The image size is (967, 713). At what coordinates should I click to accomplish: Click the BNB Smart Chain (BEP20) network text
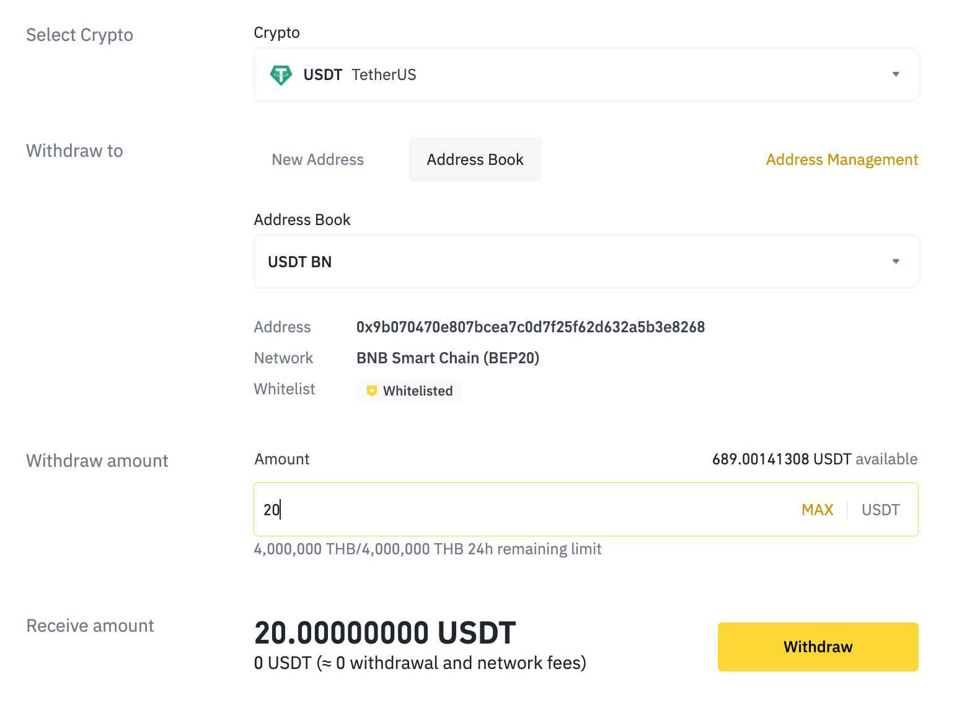point(448,358)
